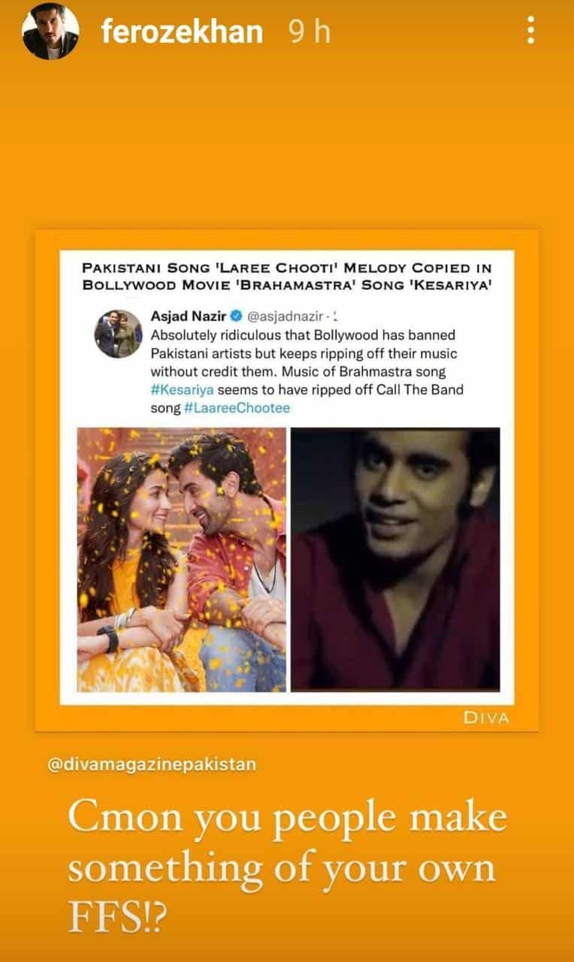This screenshot has width=574, height=962.
Task: Tap the 'Cmon you people' caption text
Action: pyautogui.click(x=288, y=866)
